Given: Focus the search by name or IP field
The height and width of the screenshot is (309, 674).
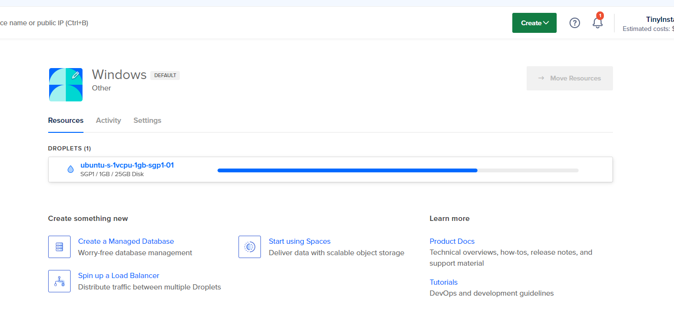Looking at the screenshot, I should tap(44, 23).
